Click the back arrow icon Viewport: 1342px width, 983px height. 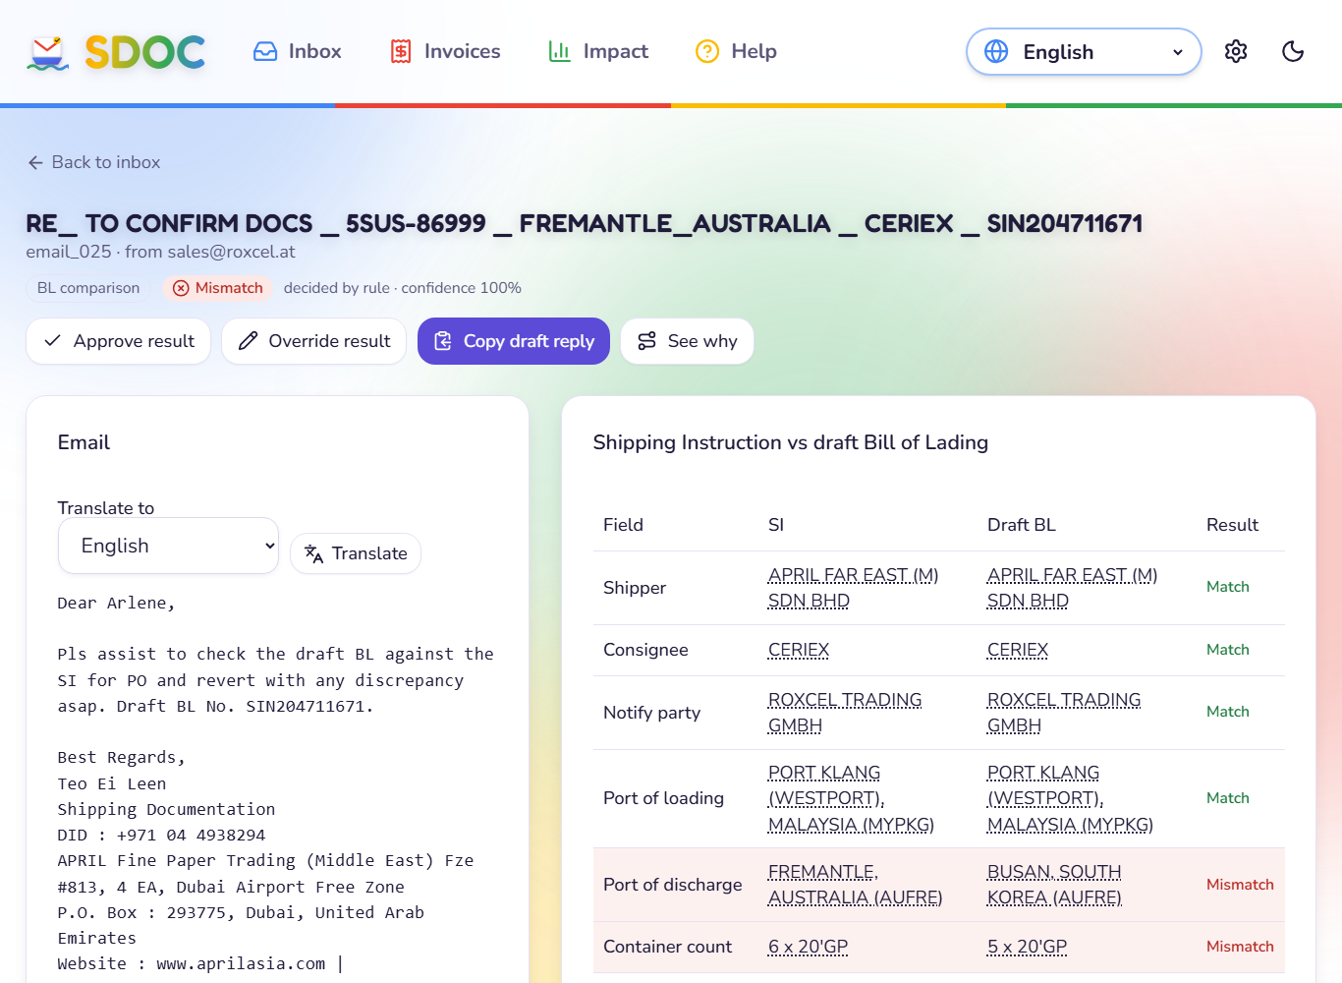click(35, 162)
